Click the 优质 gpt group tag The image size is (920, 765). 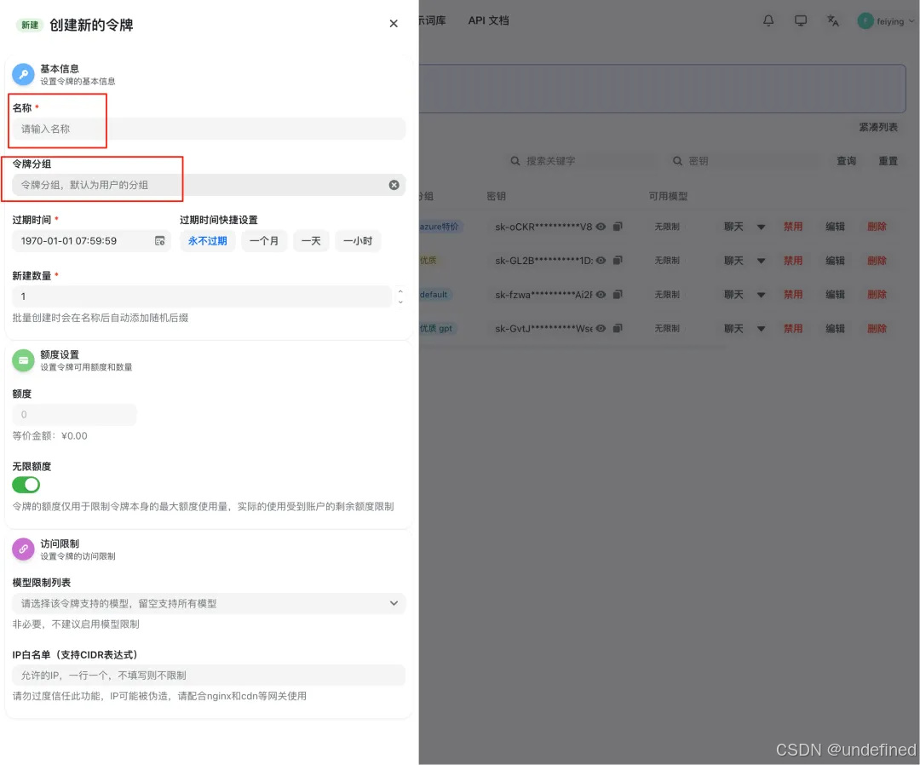(x=436, y=329)
